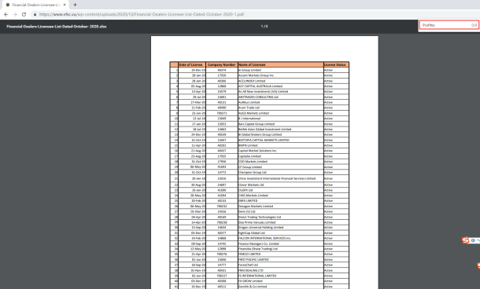Select "Doo Prime Vanuatu Limited" cell
Viewport: 480px width, 289px height.
(281, 222)
